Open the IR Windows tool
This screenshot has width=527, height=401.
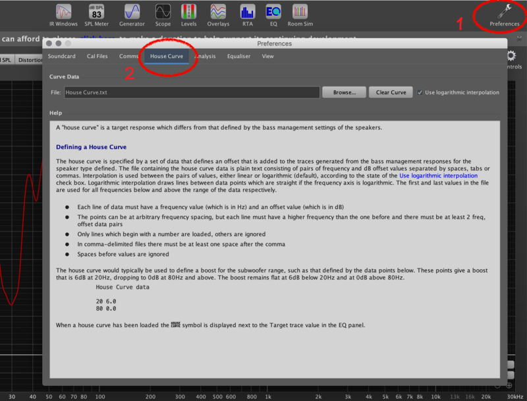click(x=63, y=13)
